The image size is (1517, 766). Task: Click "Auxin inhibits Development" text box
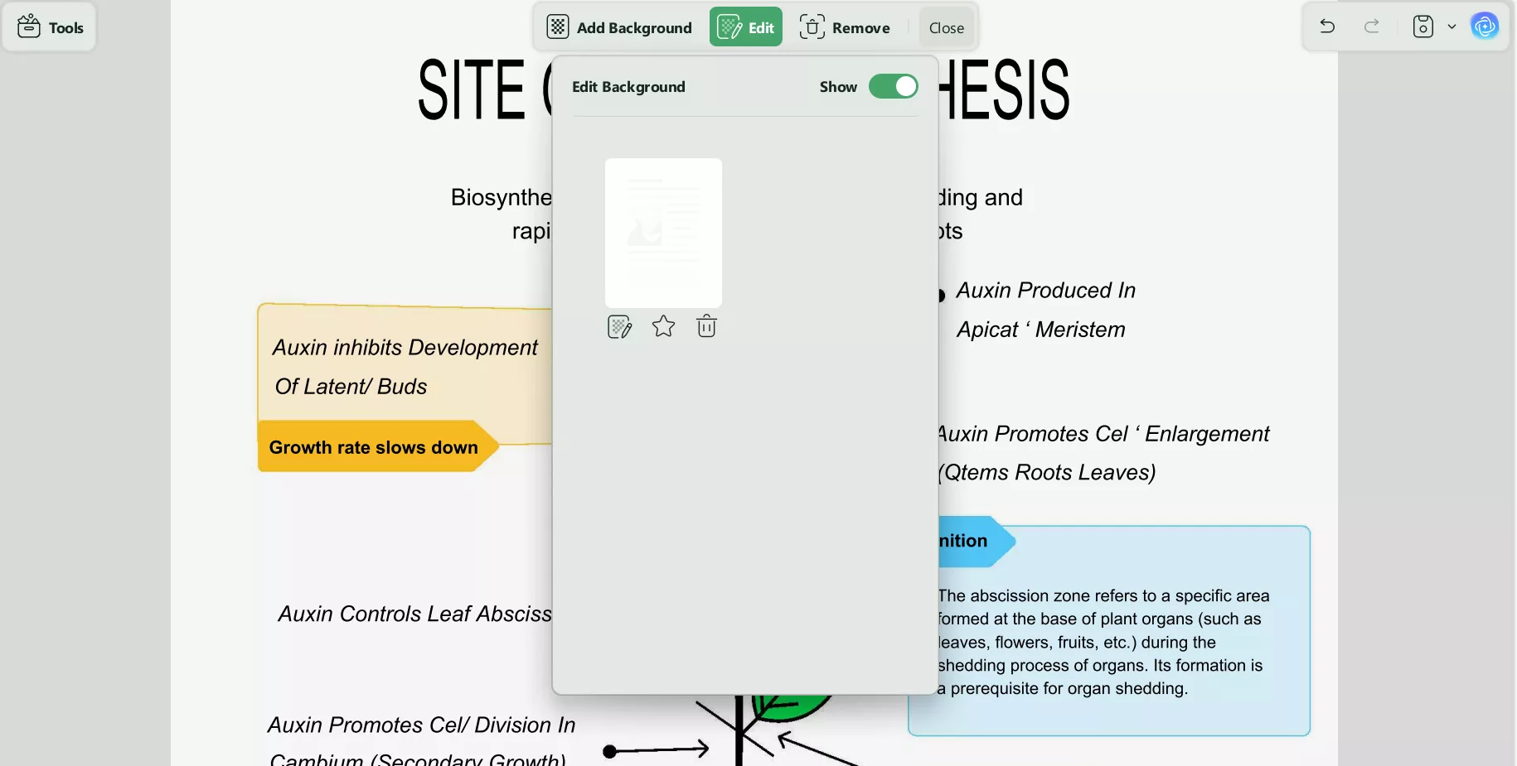pos(405,348)
